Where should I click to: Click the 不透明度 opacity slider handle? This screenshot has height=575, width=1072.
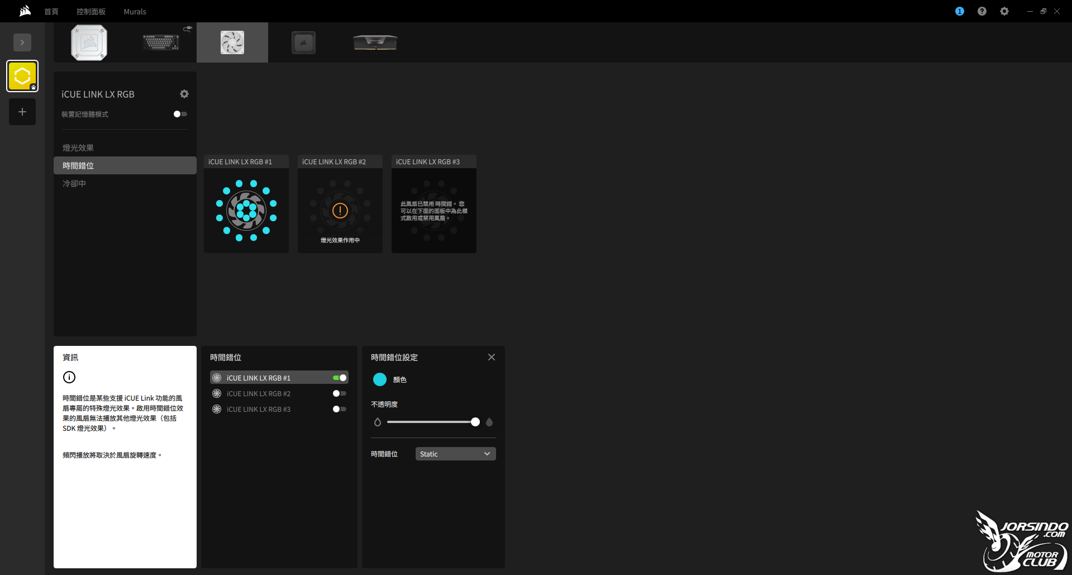tap(475, 422)
